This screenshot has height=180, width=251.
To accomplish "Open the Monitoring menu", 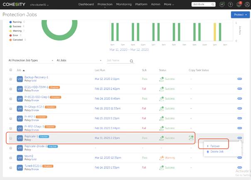I will coord(124,4).
